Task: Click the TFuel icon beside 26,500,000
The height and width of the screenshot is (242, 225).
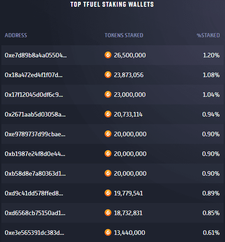Action: 108,55
